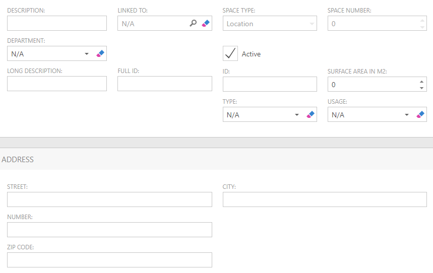This screenshot has width=433, height=273.
Task: Decrease Surface Area value with down arrow
Action: (421, 88)
